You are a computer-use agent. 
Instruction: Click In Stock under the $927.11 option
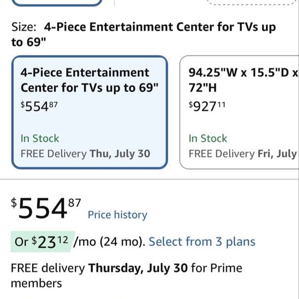pyautogui.click(x=208, y=138)
